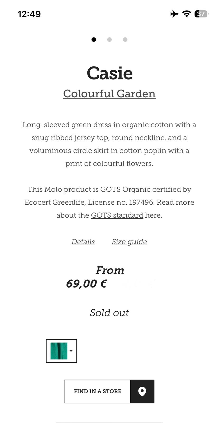Tap the Wi-Fi status icon
The image size is (219, 423).
[x=187, y=14]
